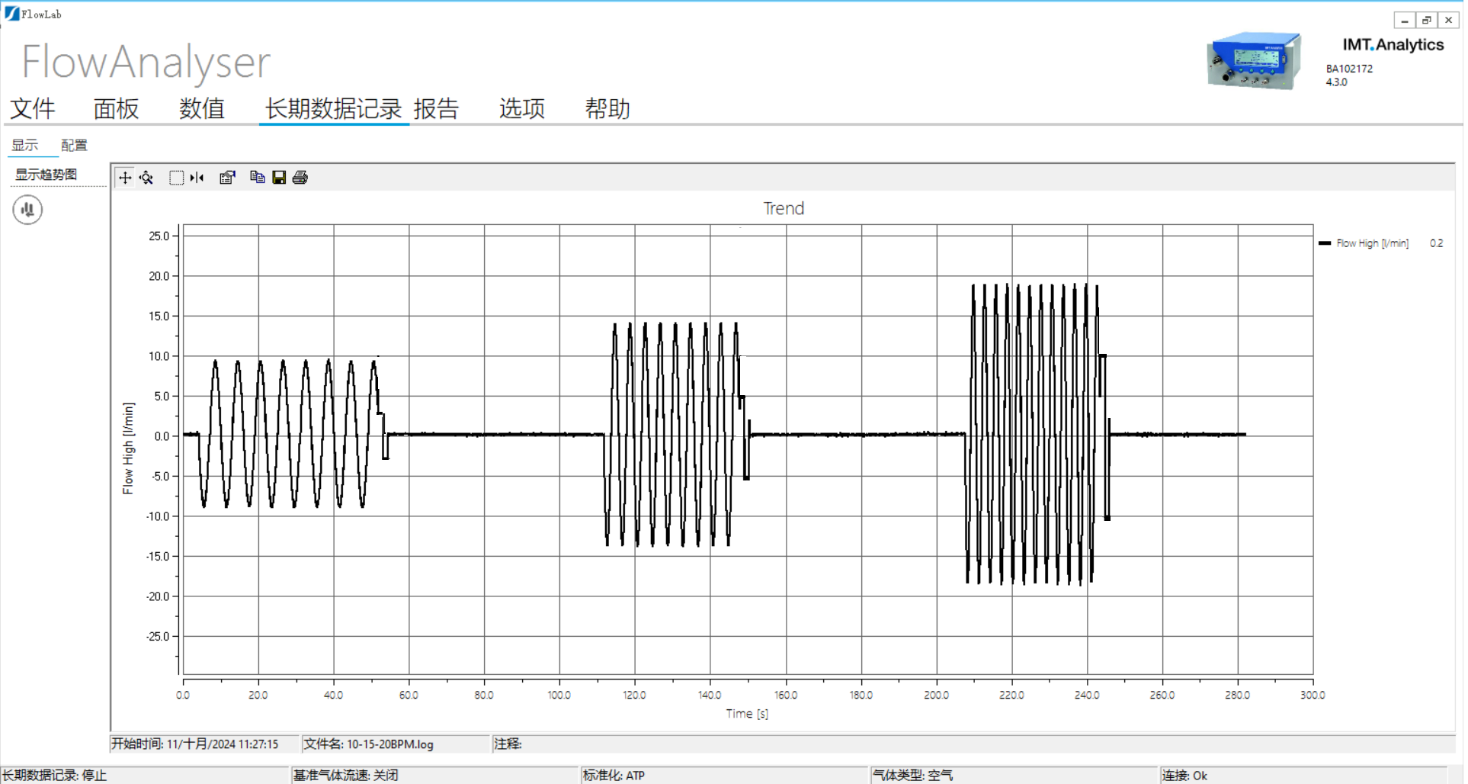The width and height of the screenshot is (1468, 784).
Task: Select the 显示 sub-tab
Action: (x=24, y=145)
